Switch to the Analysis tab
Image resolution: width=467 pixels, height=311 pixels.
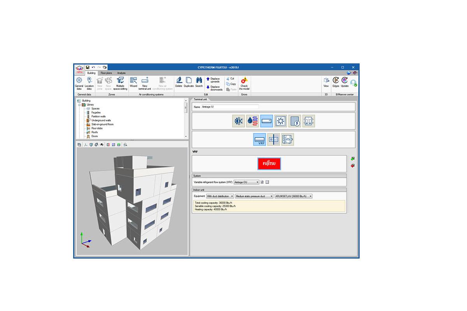121,73
